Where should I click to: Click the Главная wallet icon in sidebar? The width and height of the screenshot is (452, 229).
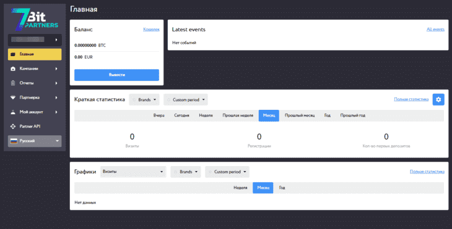tap(12, 54)
